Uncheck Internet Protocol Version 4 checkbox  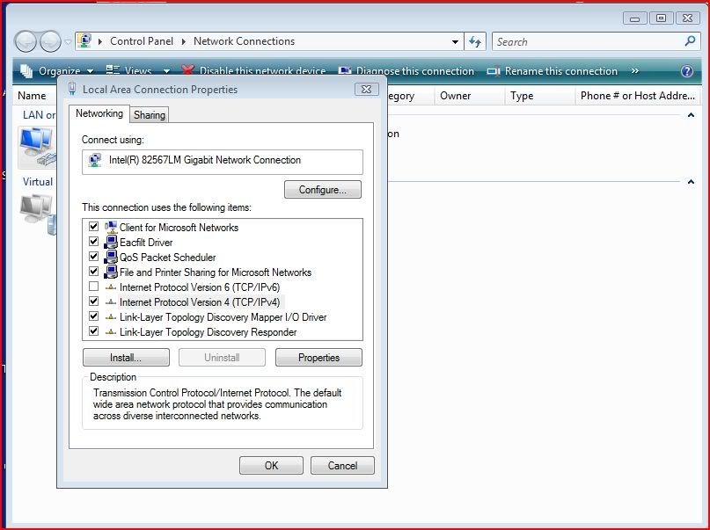(x=94, y=301)
